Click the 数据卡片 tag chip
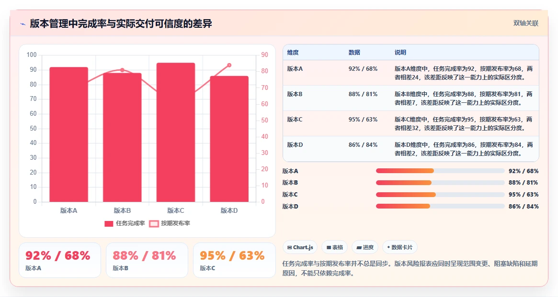The height and width of the screenshot is (297, 558). tap(399, 247)
